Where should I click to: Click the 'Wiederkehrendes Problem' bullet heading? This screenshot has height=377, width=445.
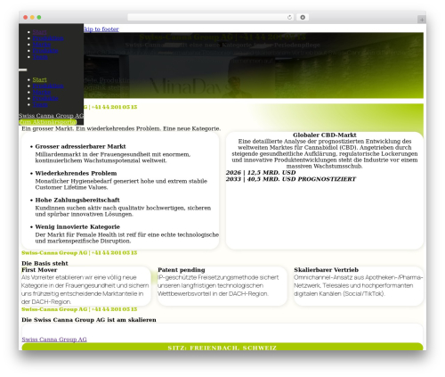(76, 173)
